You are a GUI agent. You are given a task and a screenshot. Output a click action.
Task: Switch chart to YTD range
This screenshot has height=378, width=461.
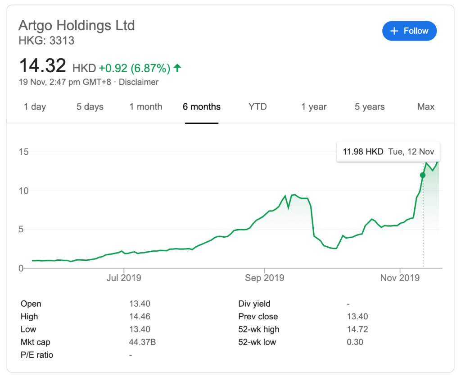[x=258, y=107]
